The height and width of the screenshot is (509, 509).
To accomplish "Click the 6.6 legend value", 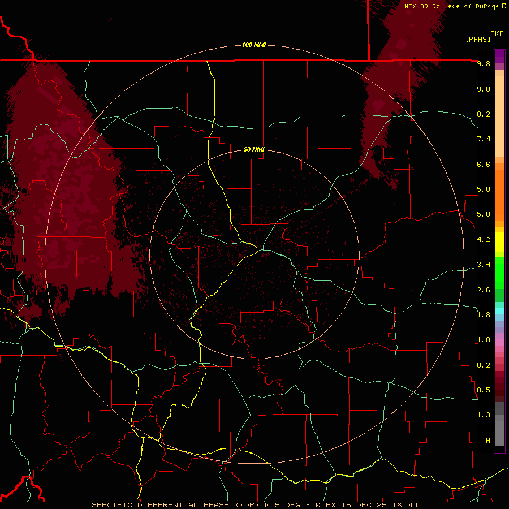I will tap(484, 164).
